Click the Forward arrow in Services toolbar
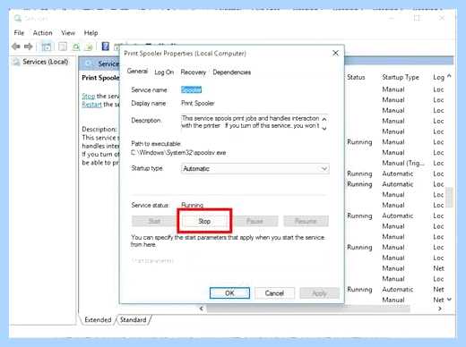This screenshot has height=347, width=466. tap(29, 47)
